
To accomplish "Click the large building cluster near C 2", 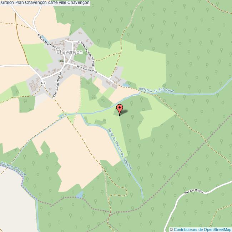I will click(x=34, y=86).
